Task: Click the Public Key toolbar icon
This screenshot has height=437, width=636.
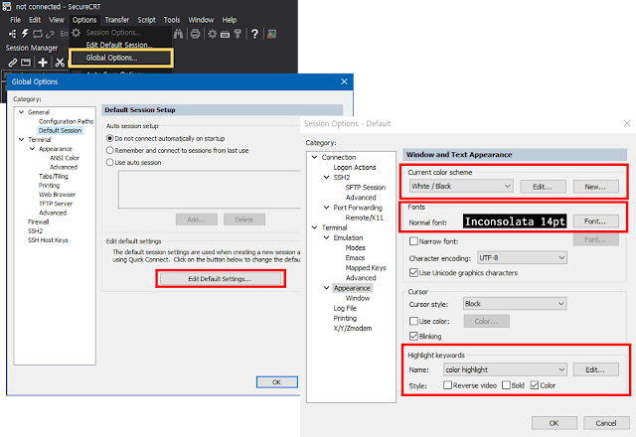Action: coord(238,34)
